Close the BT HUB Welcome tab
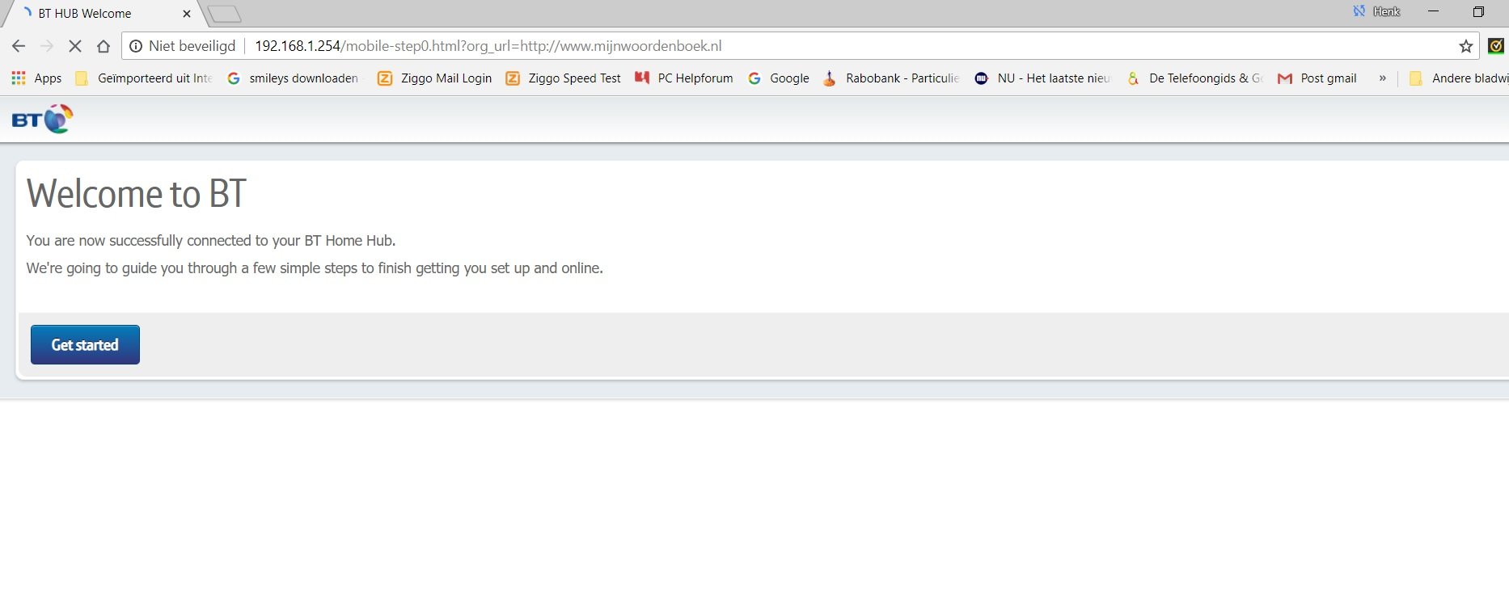 tap(187, 14)
